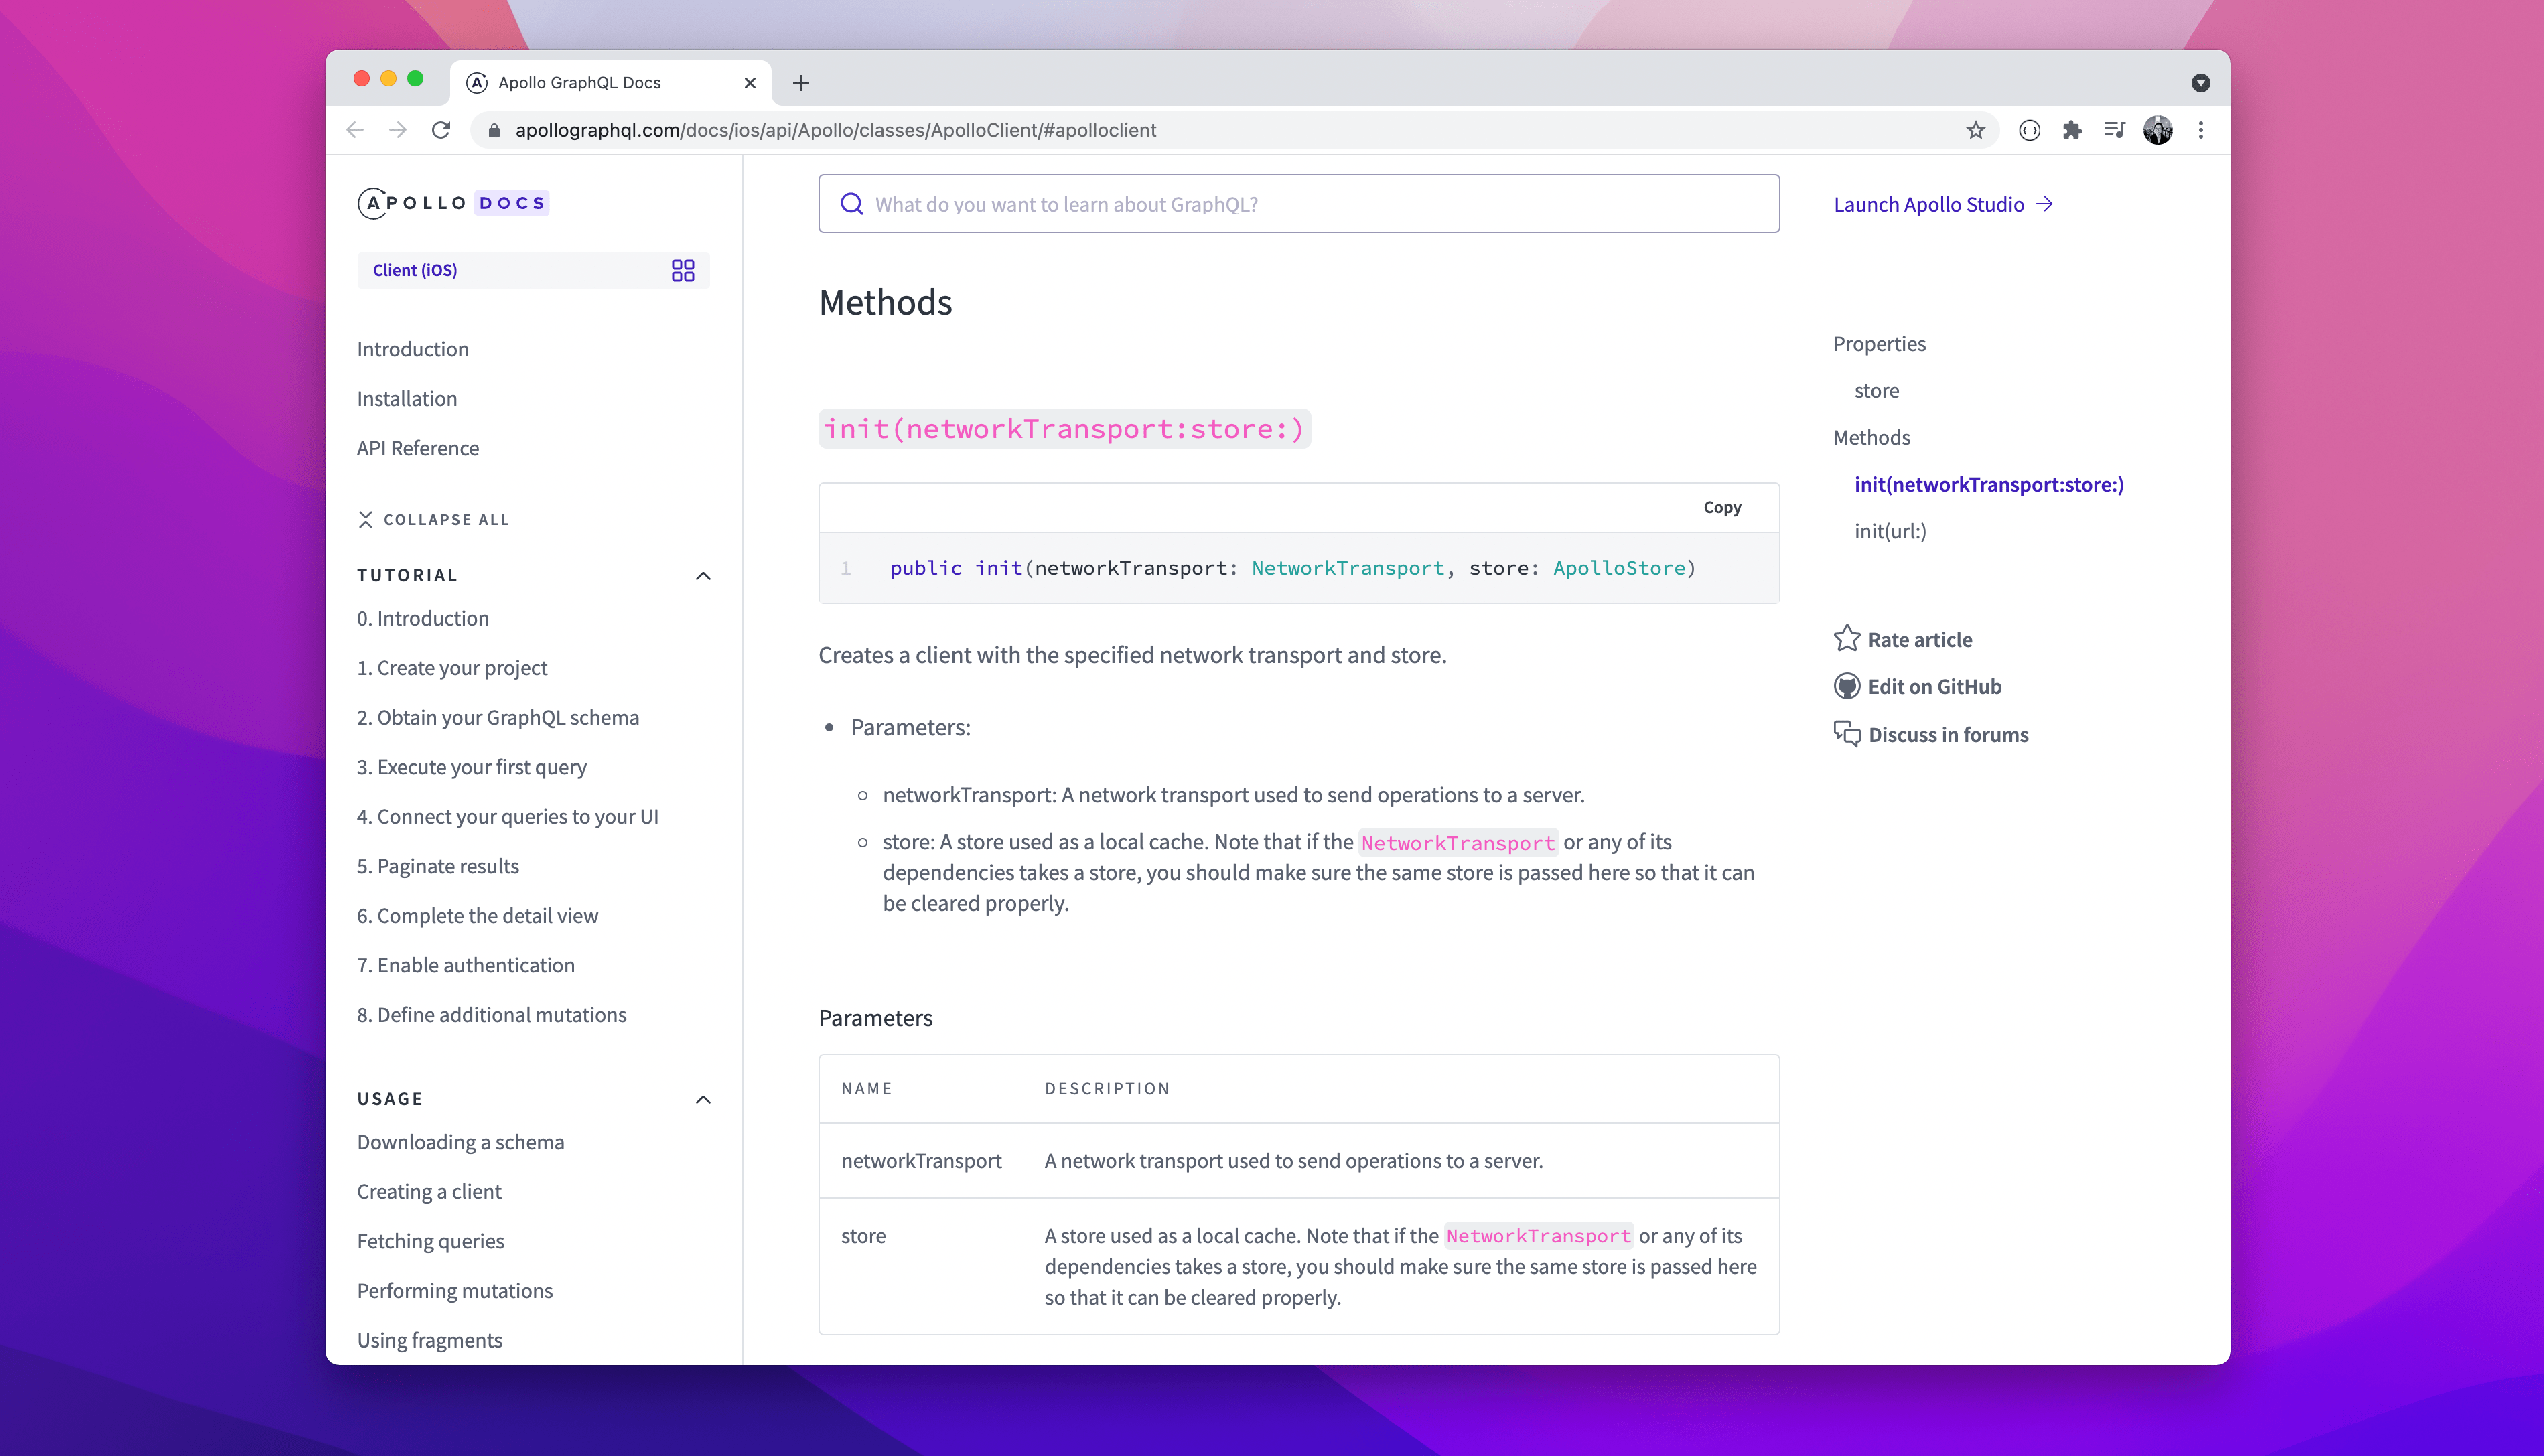Collapse the Tutorial section chevron
The image size is (2544, 1456).
(703, 575)
